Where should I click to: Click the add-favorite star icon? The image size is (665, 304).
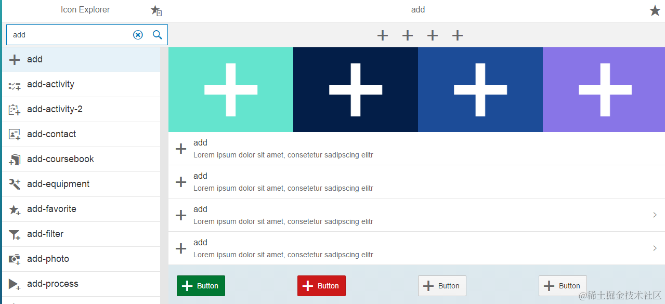pyautogui.click(x=15, y=209)
